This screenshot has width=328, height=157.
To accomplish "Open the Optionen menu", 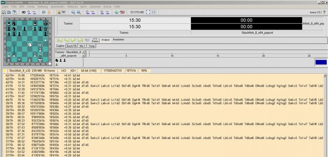I will click(95, 7).
